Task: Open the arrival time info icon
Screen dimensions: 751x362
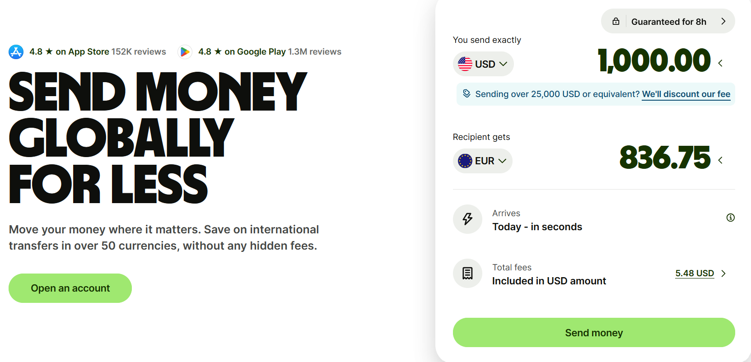Action: (x=730, y=218)
